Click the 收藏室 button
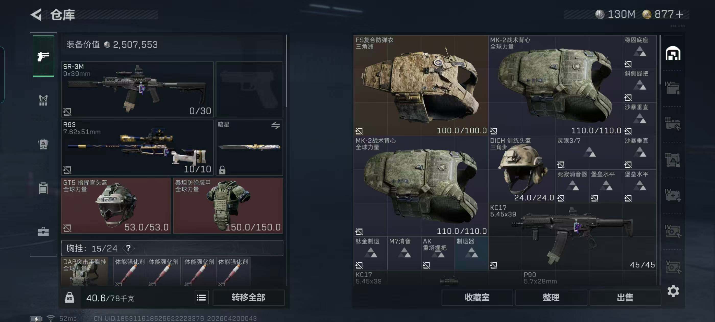Screen dimensions: 715x322 point(477,298)
